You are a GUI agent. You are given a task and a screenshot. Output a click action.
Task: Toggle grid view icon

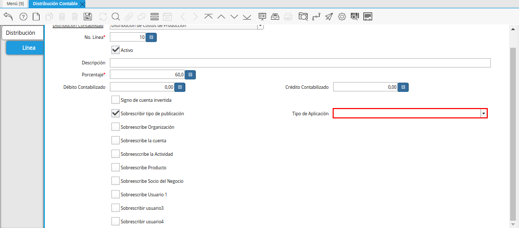tap(154, 17)
